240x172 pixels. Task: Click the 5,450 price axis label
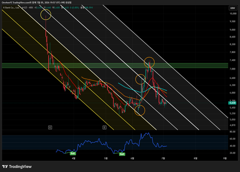232,108
